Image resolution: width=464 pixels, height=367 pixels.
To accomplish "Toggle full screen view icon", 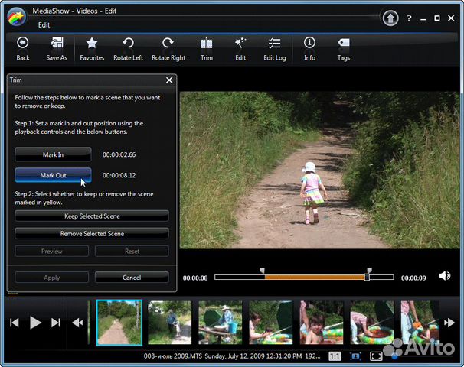I will (x=376, y=356).
